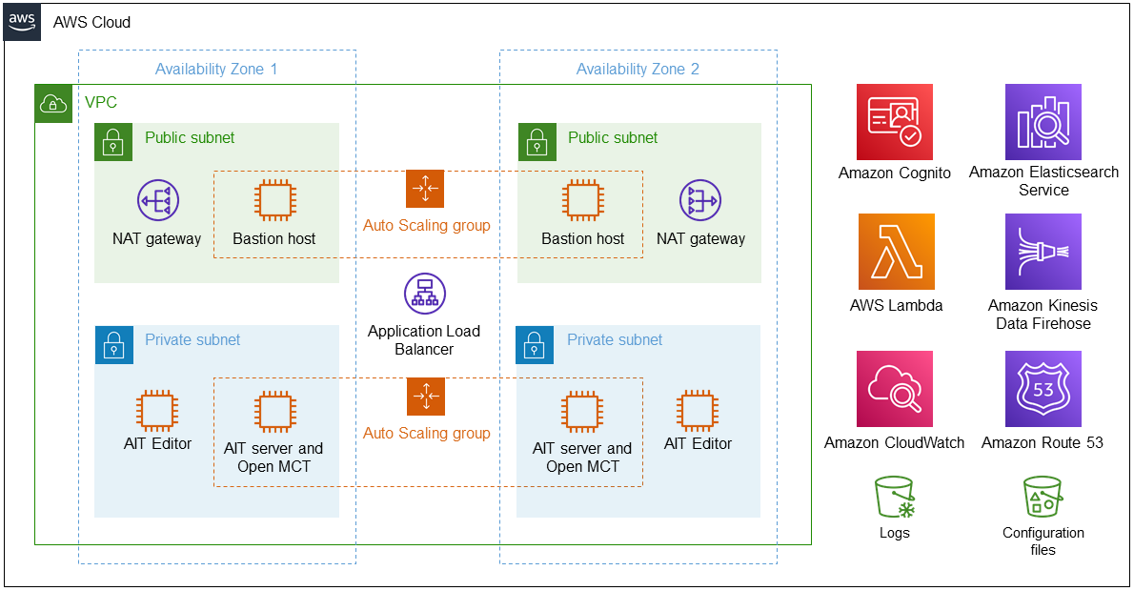Click 'Private subnet' label in Zone 1

click(x=192, y=340)
